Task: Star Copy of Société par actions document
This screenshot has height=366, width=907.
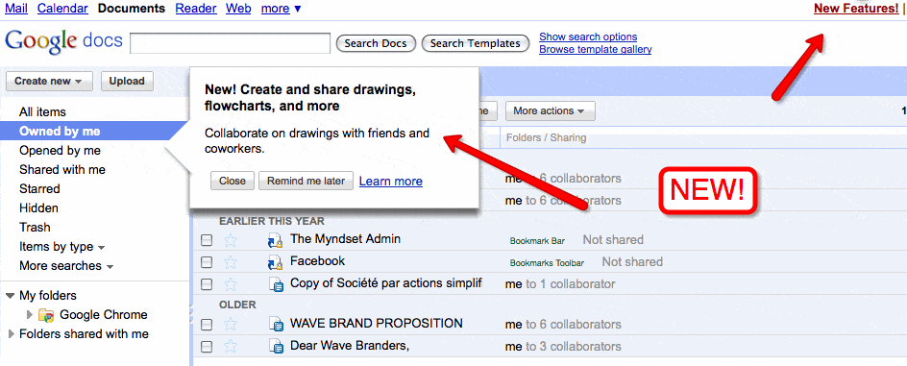Action: pos(231,284)
